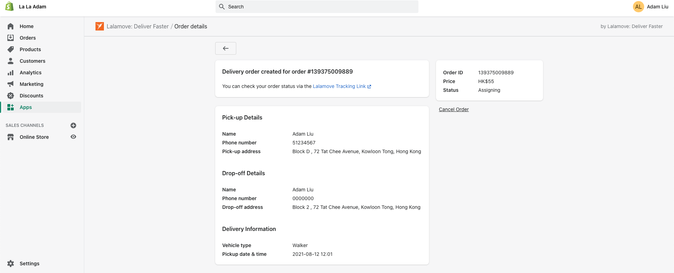
Task: Click the Home house icon
Action: [11, 26]
